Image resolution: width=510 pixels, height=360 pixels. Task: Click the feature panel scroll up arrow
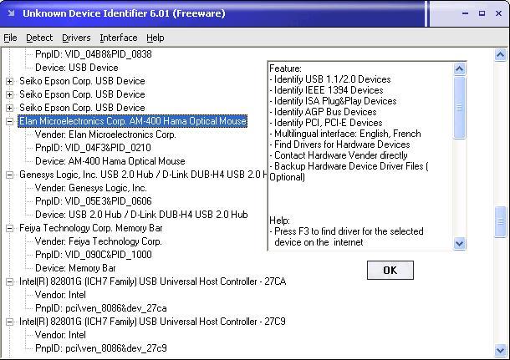[459, 68]
